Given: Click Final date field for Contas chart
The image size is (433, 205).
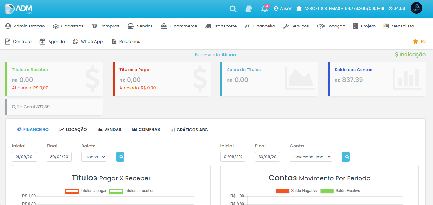Looking at the screenshot, I should pyautogui.click(x=267, y=157).
